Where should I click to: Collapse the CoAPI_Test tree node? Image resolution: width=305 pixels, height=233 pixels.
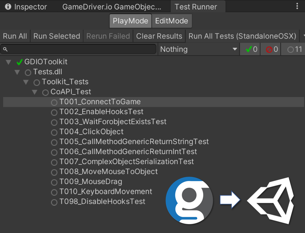click(x=35, y=92)
